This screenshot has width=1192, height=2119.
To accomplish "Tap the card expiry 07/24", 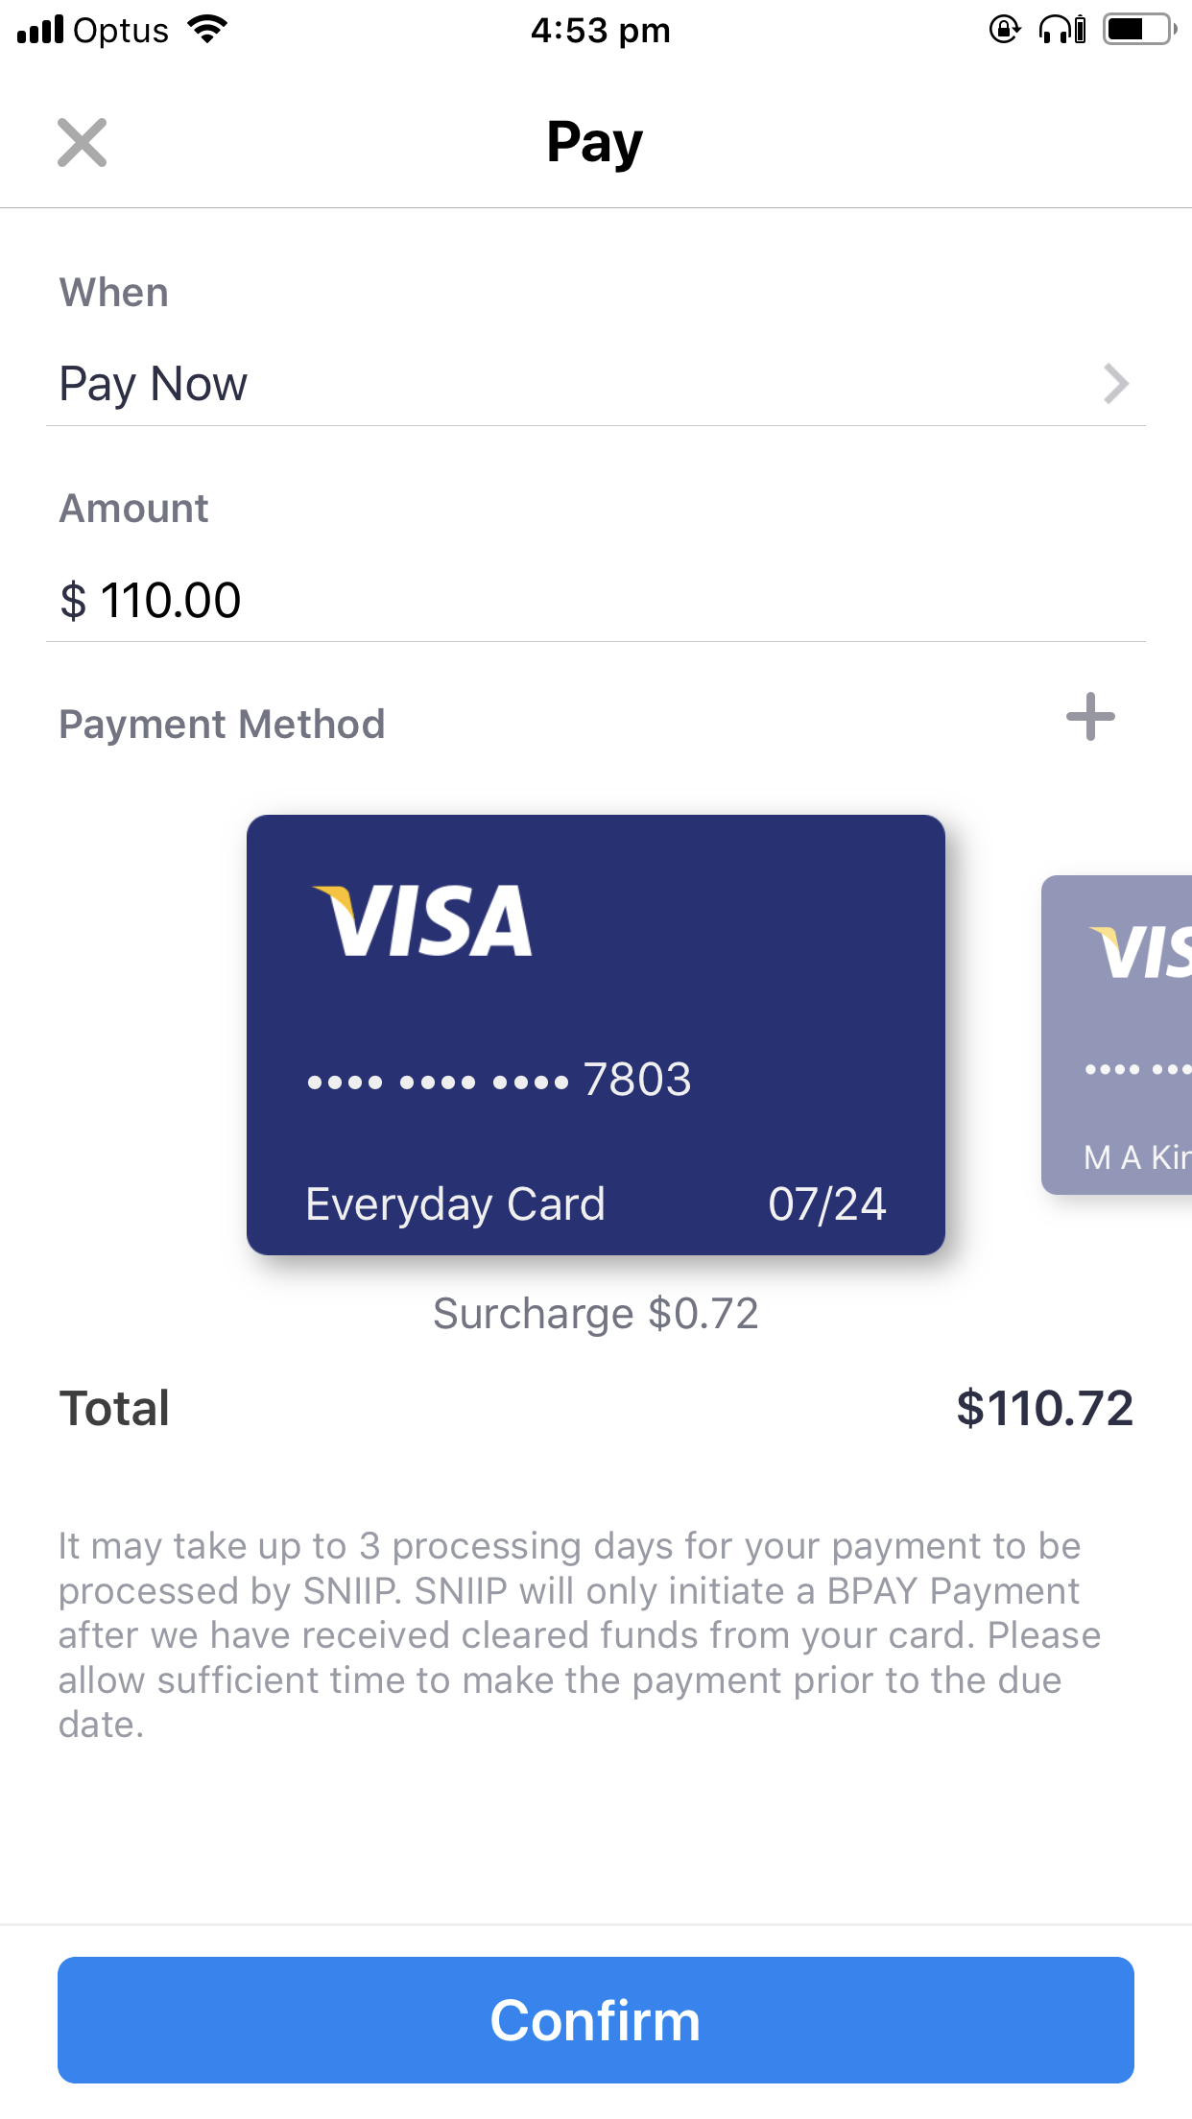I will (826, 1204).
